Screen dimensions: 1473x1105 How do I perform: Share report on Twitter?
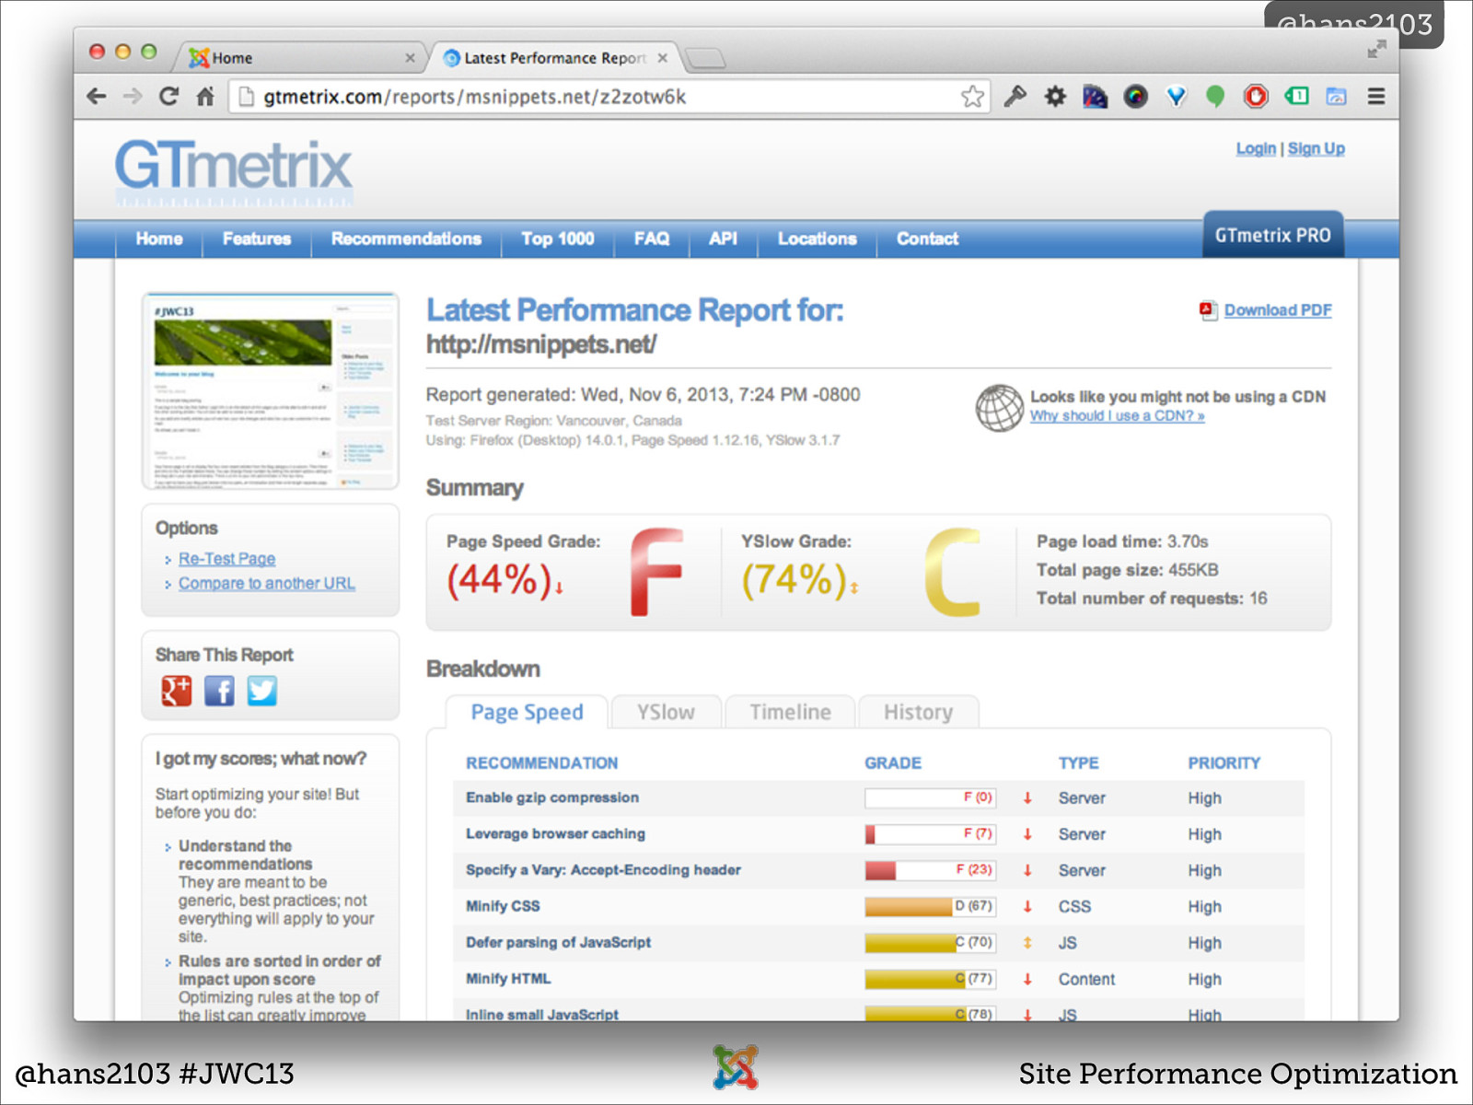click(x=261, y=691)
